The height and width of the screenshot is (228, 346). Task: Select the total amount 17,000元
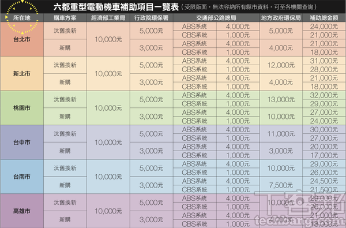[324, 155]
